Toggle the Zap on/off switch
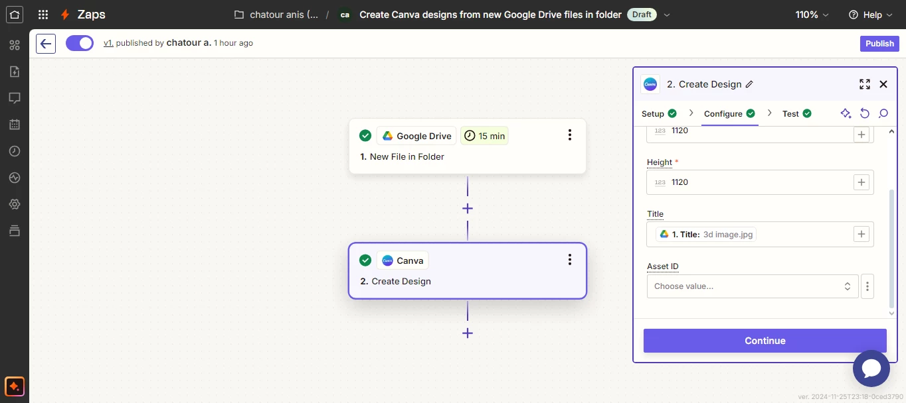Viewport: 906px width, 403px height. point(80,43)
